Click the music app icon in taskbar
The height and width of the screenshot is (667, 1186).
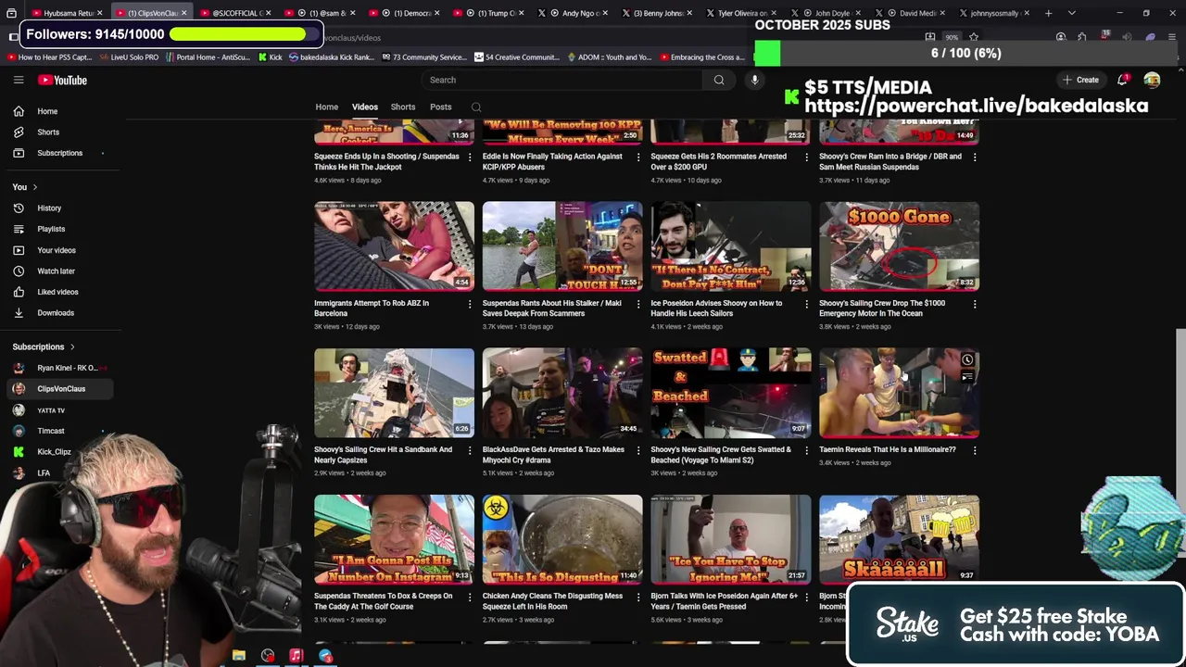pos(296,656)
